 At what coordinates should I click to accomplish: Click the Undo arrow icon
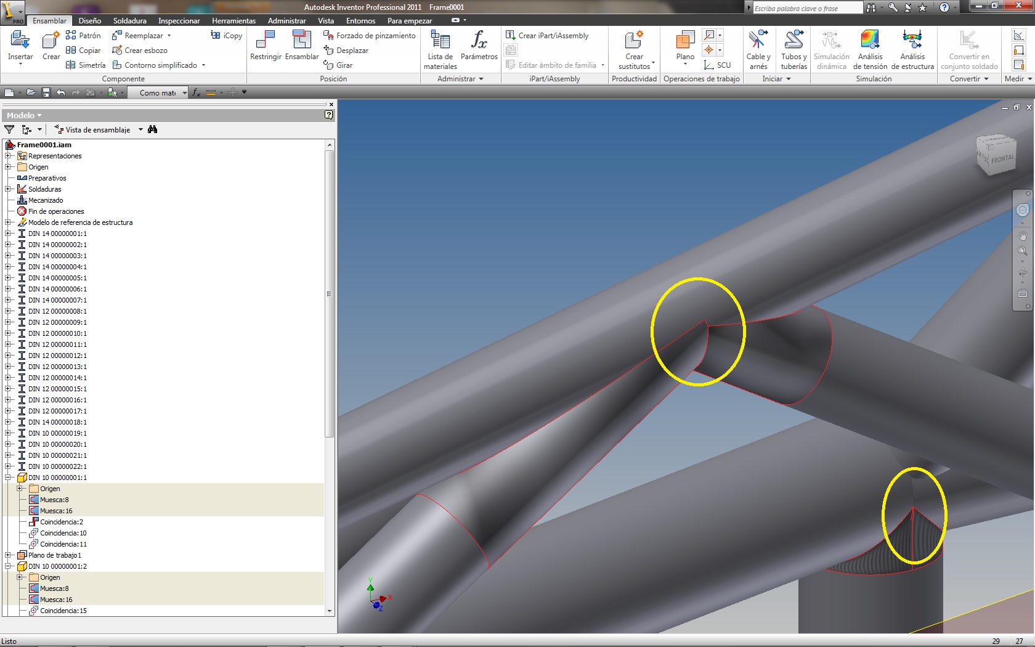click(60, 92)
